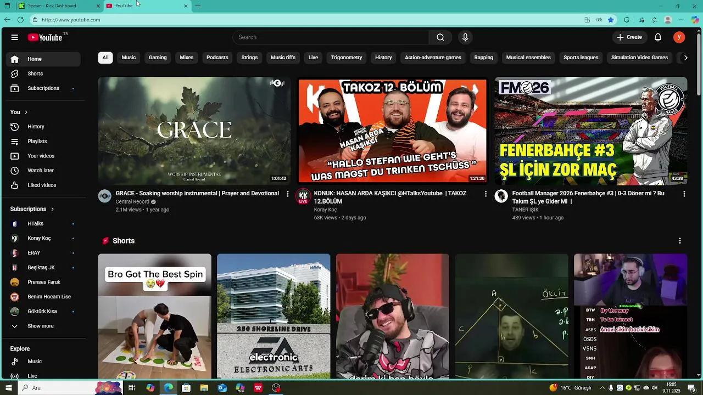This screenshot has height=395, width=703.
Task: Play FENERBAHÇE #3 video thumbnail
Action: (x=591, y=131)
